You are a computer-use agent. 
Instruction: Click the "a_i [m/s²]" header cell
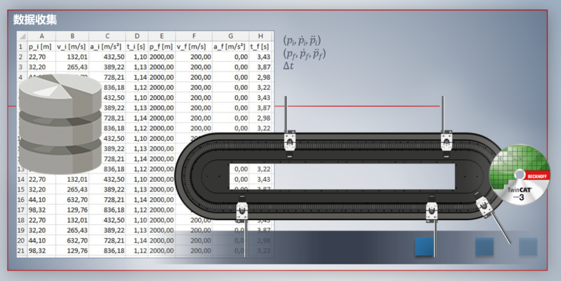tap(108, 47)
